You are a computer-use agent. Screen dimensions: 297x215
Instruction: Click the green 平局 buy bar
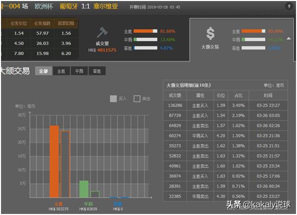point(84,189)
